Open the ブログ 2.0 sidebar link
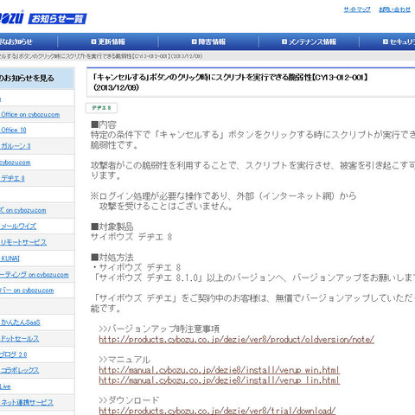 click(x=14, y=354)
